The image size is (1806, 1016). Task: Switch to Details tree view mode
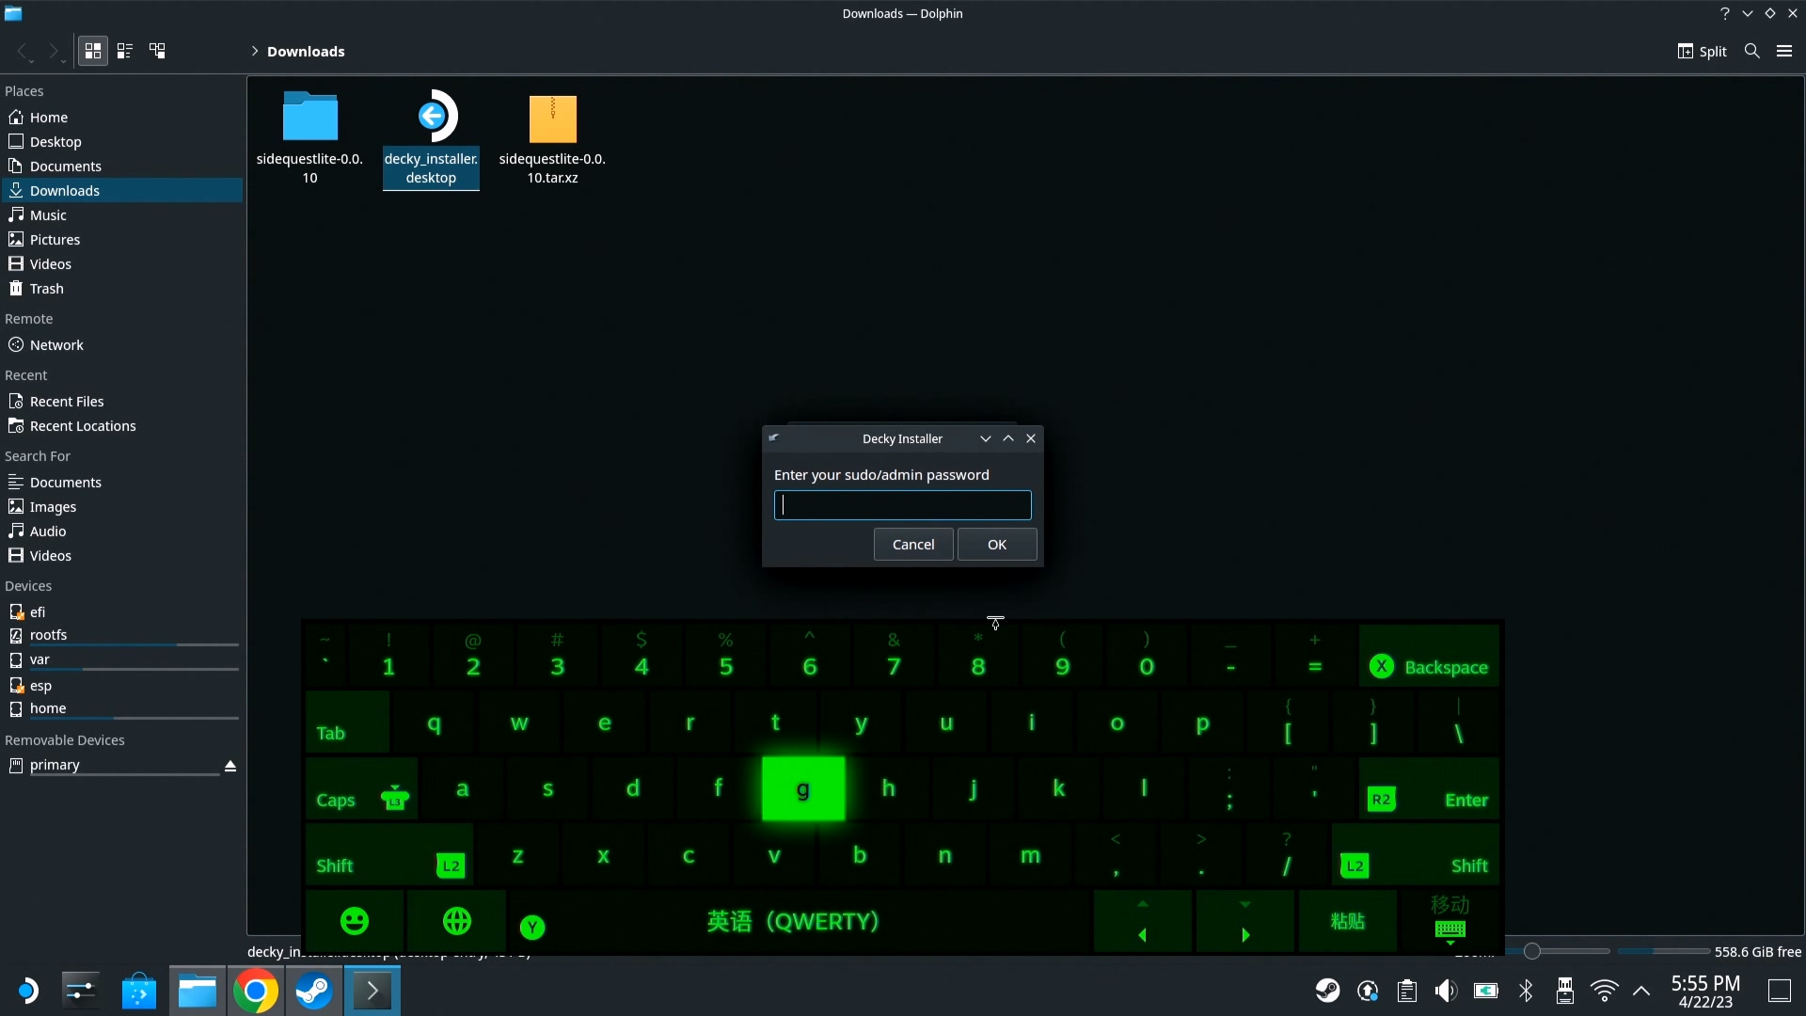pyautogui.click(x=157, y=51)
